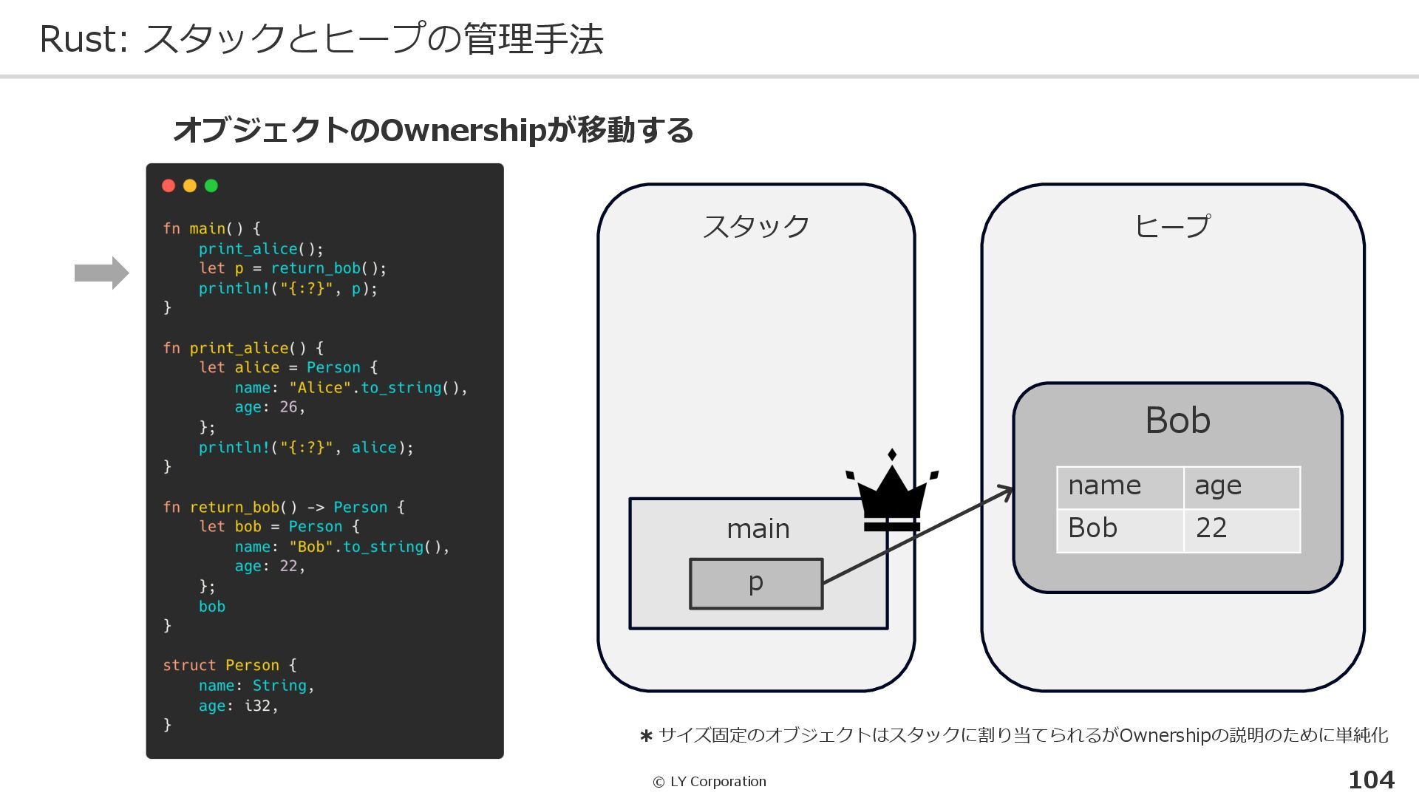Select the age header cell in table
Image resolution: width=1419 pixels, height=798 pixels.
[x=1241, y=487]
